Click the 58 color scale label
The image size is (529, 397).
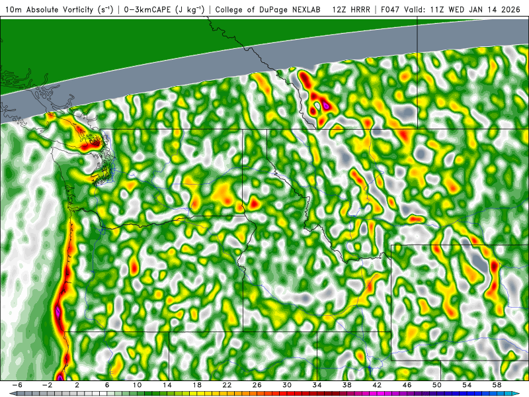[x=497, y=385]
